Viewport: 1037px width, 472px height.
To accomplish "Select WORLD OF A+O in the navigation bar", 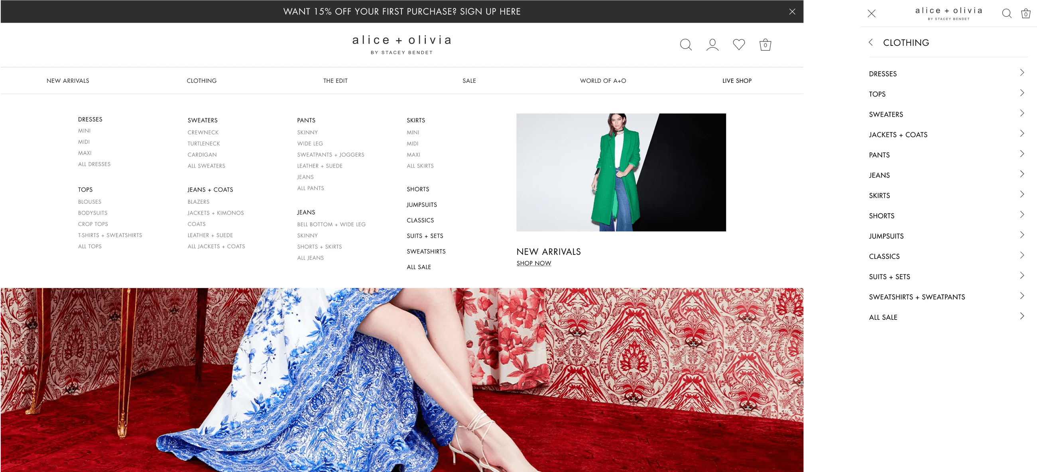I will pyautogui.click(x=603, y=81).
